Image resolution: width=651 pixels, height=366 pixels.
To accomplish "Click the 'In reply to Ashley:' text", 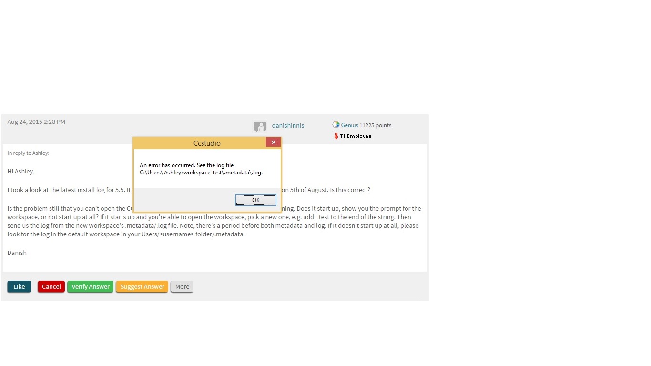I will [28, 153].
